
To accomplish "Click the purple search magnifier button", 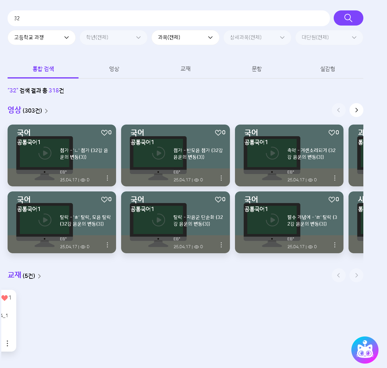I will [348, 18].
